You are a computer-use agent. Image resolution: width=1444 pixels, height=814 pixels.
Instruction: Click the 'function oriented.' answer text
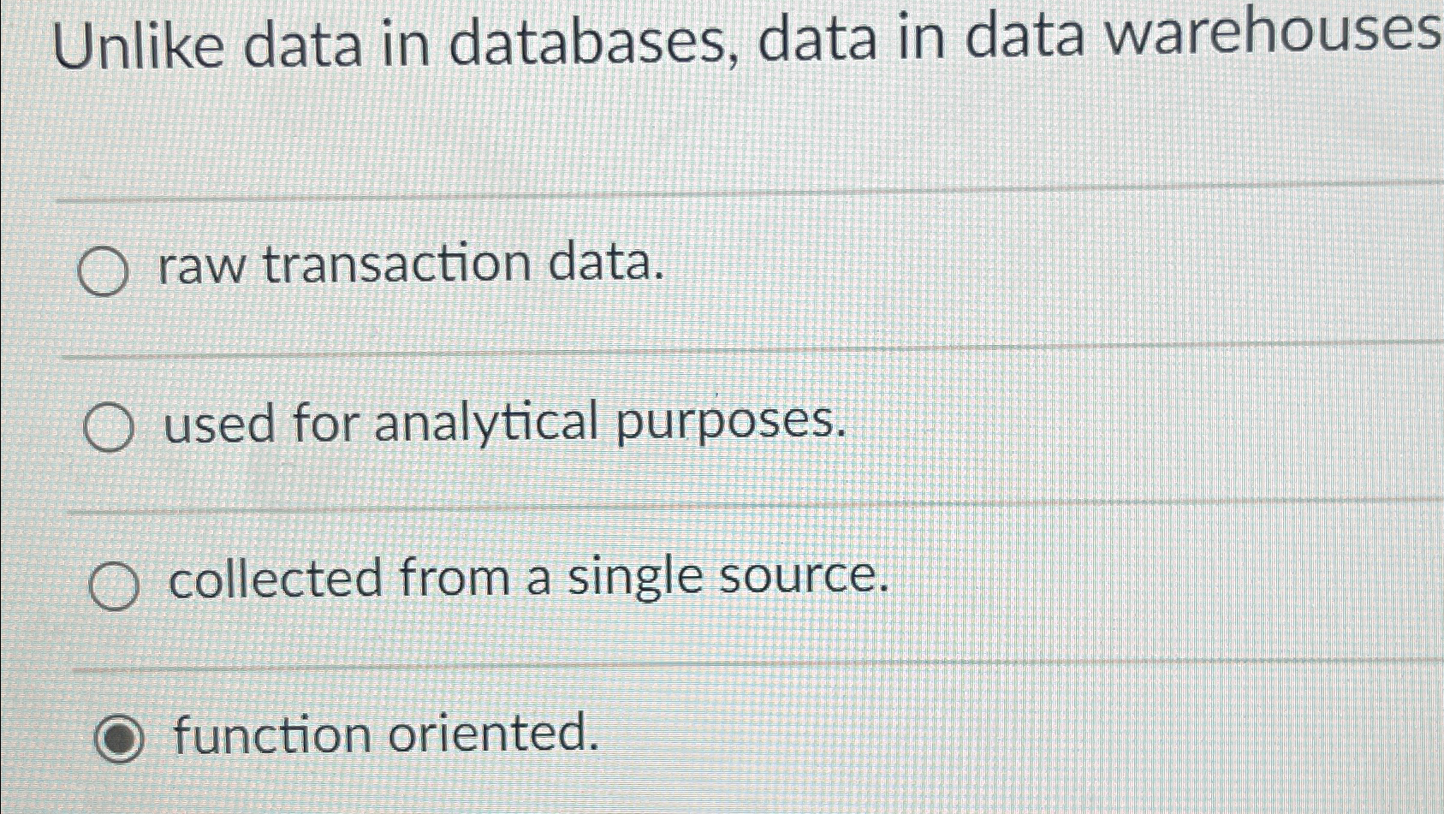[385, 734]
